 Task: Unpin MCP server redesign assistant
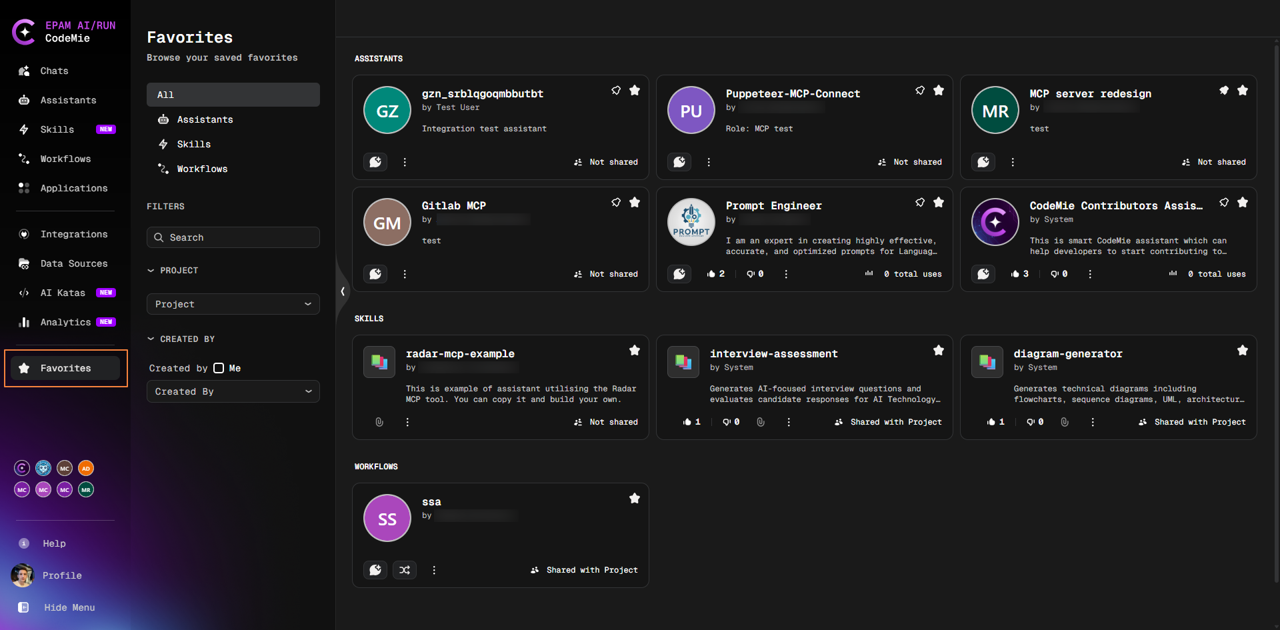pos(1224,90)
